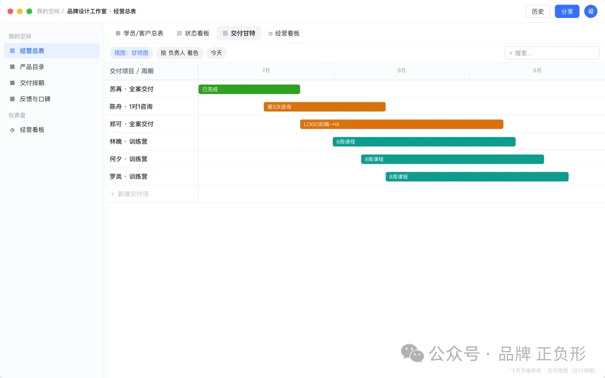Click the 9月 month header

[537, 71]
